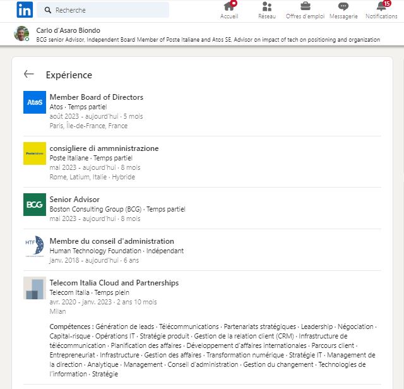Open the LinkedIn home logo

(25, 10)
